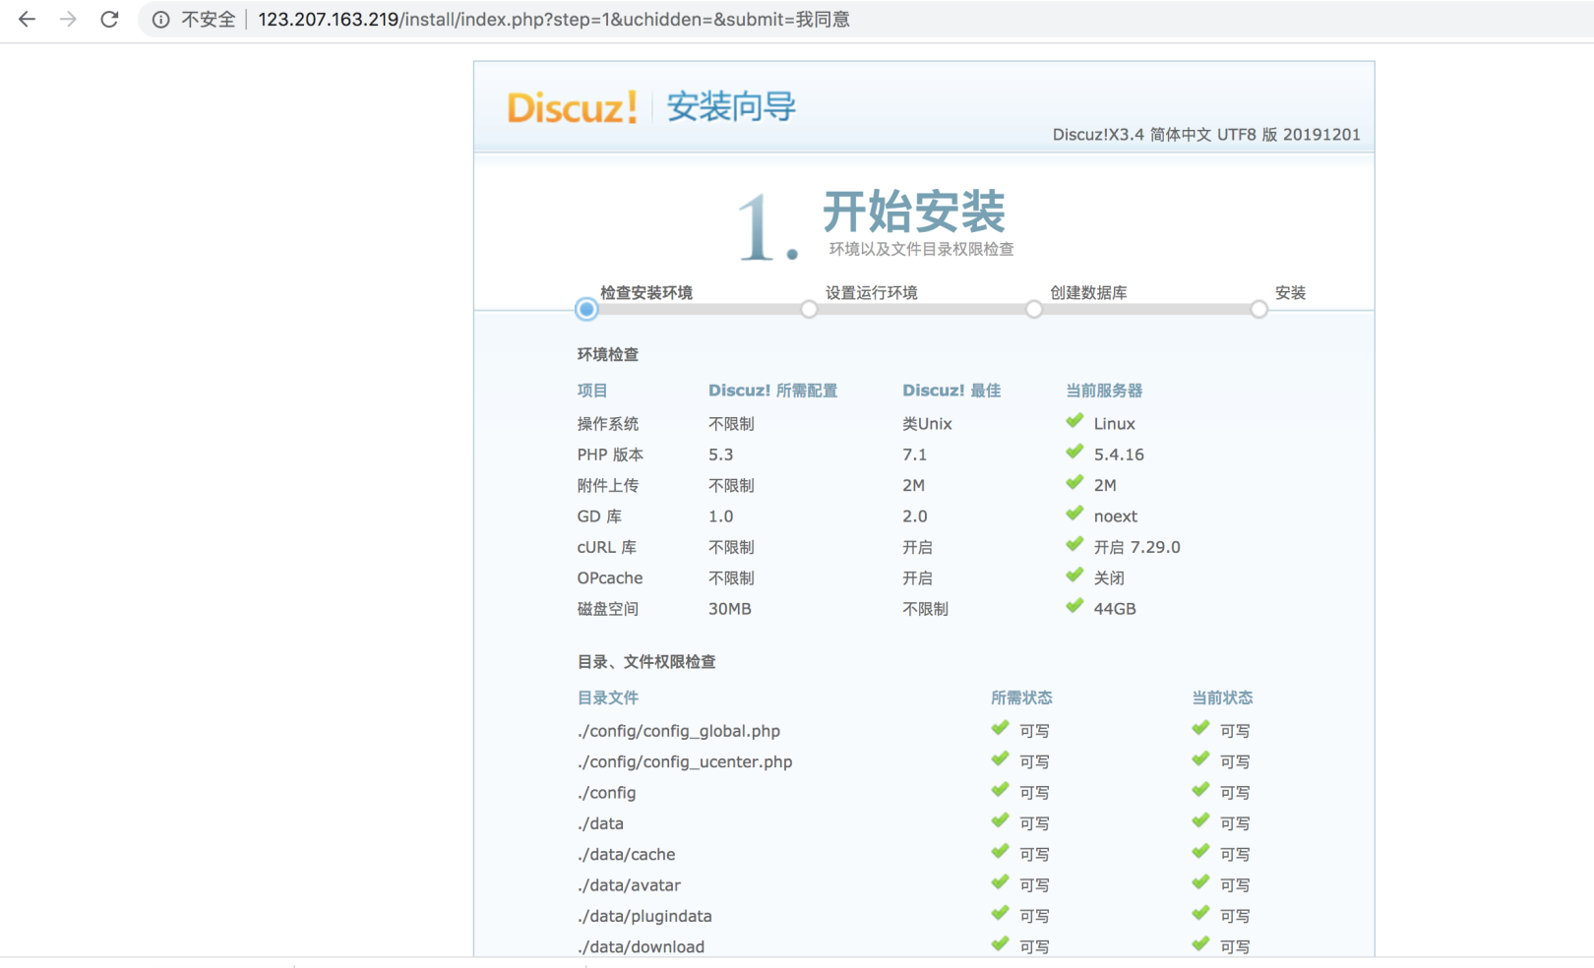Screen dimensions: 1594x968
Task: Click 当前状态 check for config_global.php
Action: click(1200, 728)
